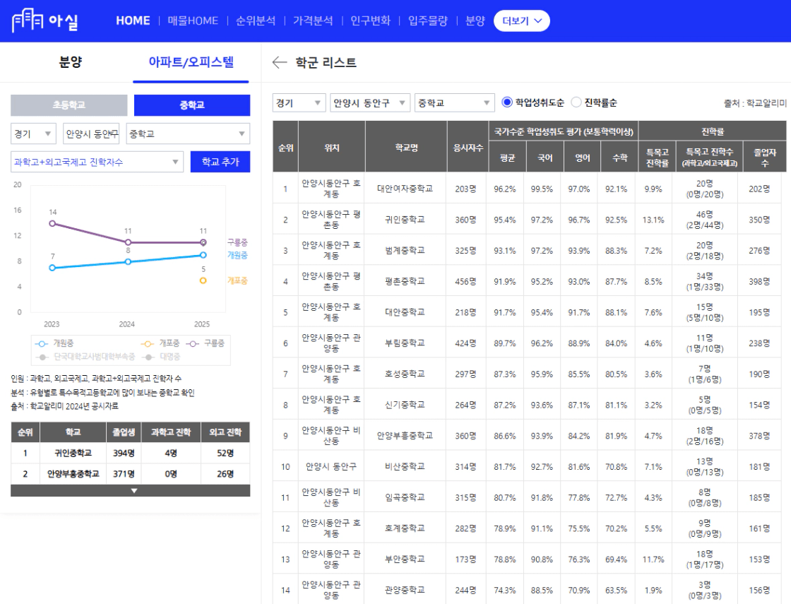Click 범계중학교 school name
Screen dimensions: 791x604
tap(405, 250)
